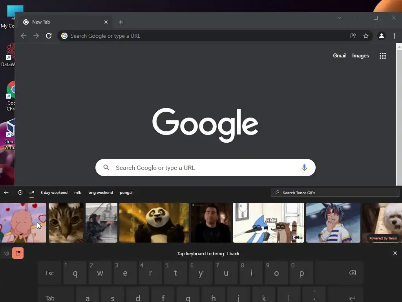Tap the y key on touch keyboard

coord(201,273)
